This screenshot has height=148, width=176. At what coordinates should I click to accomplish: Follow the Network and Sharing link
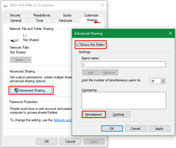tap(62, 120)
